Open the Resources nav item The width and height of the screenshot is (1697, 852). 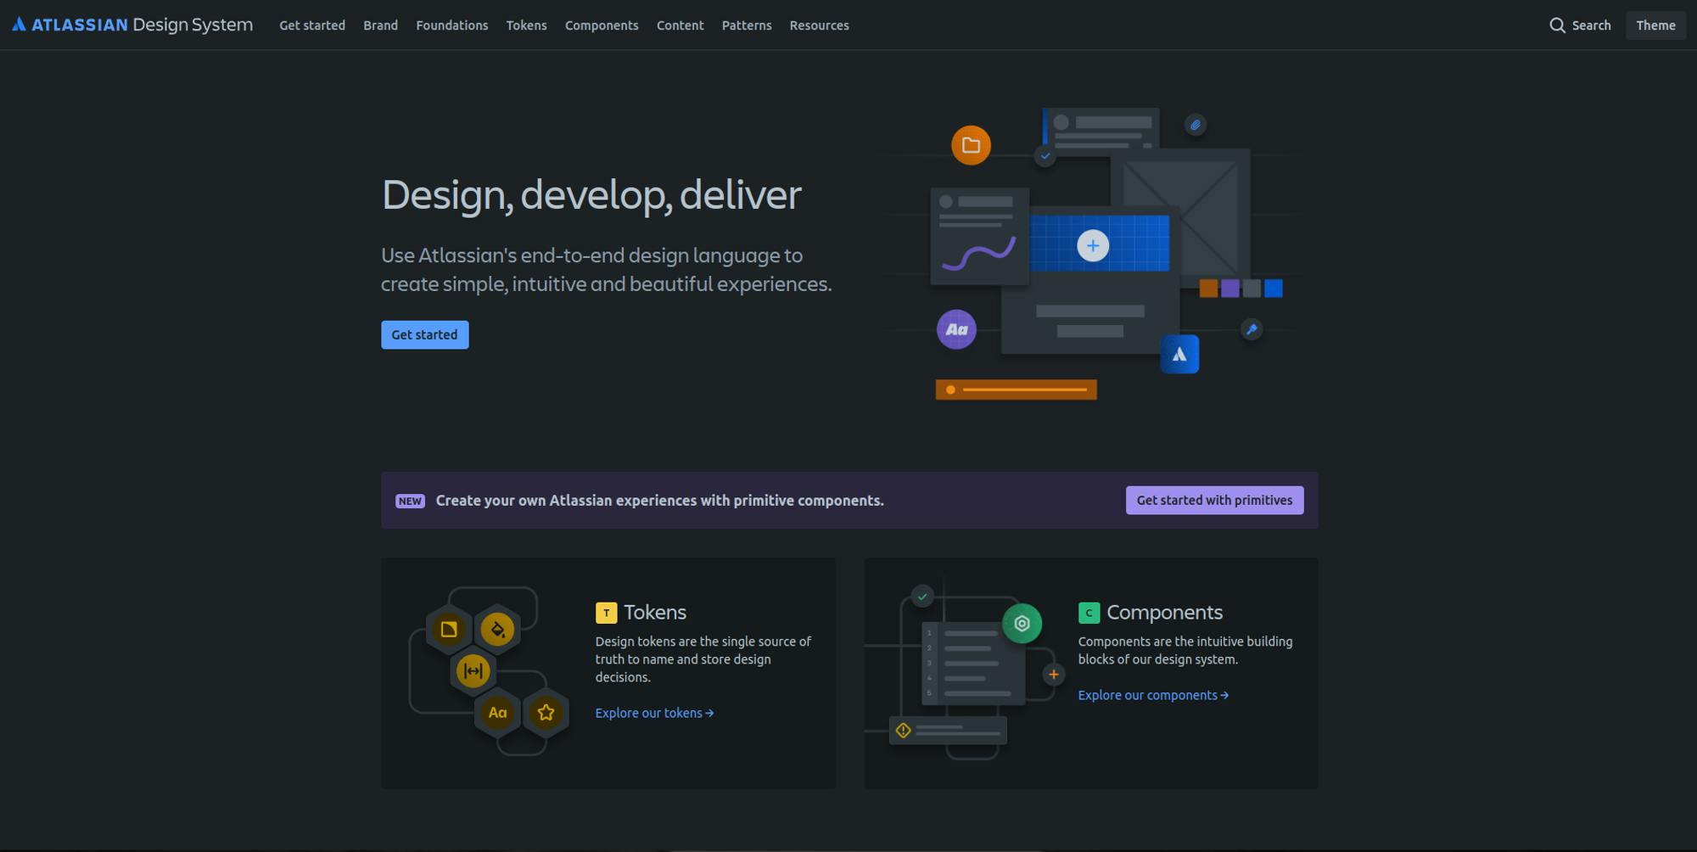819,25
